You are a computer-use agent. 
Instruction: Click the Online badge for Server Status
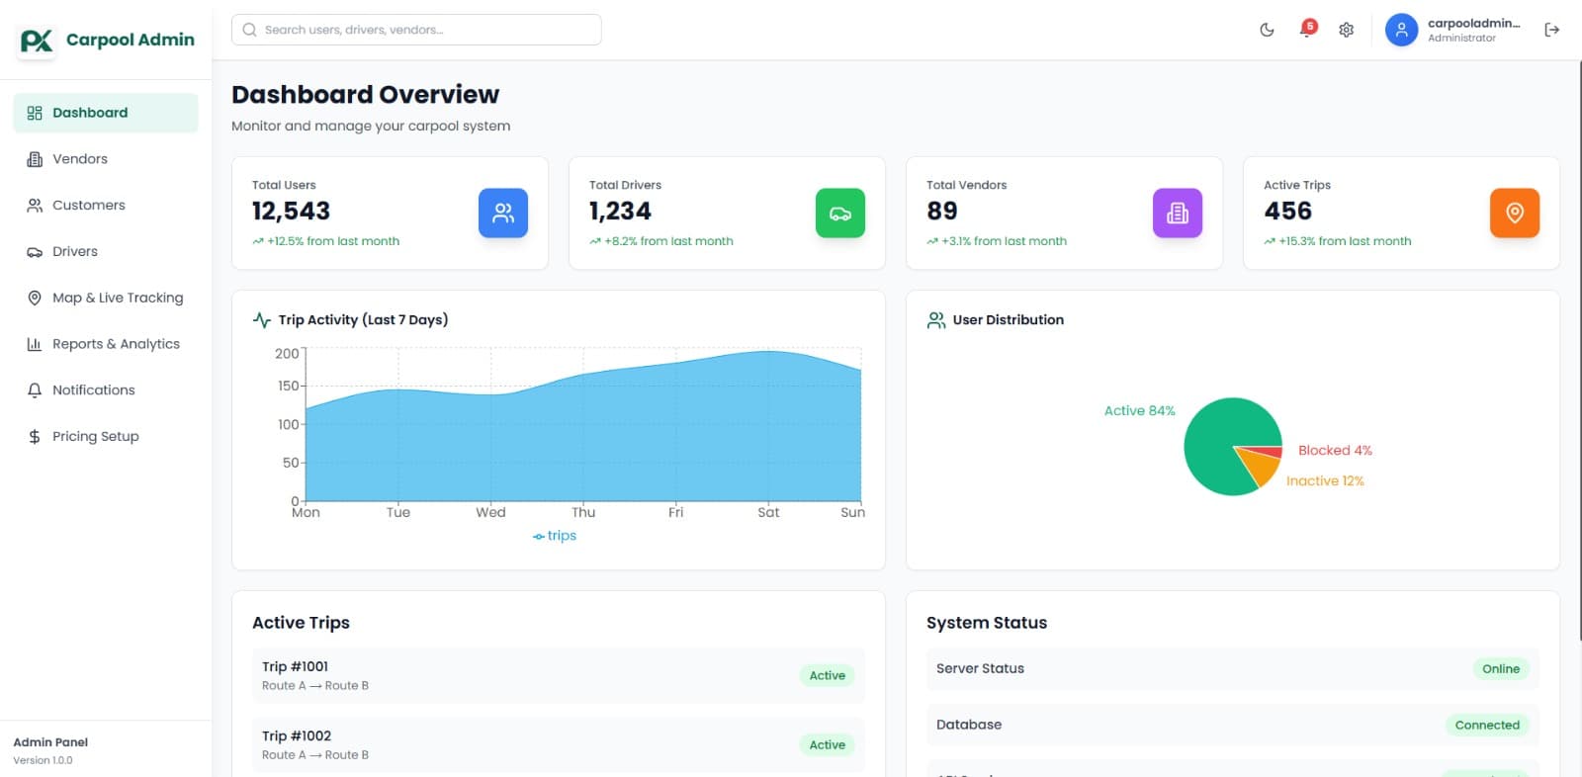(1501, 669)
